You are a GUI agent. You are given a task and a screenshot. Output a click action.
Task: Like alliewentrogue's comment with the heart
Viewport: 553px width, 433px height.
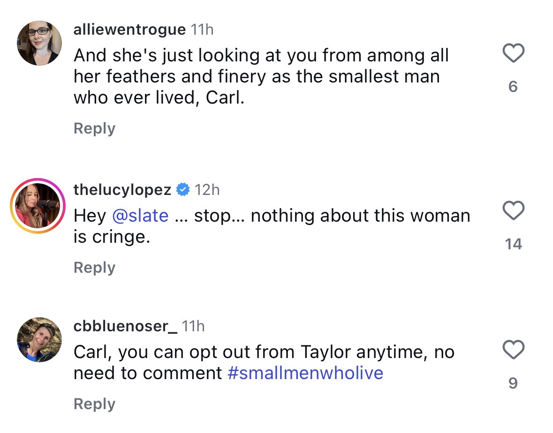(x=513, y=53)
